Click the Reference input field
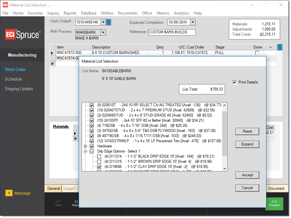The image size is (291, 218). click(172, 32)
